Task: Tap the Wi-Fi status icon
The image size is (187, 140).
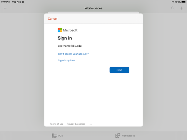Action: [173, 2]
